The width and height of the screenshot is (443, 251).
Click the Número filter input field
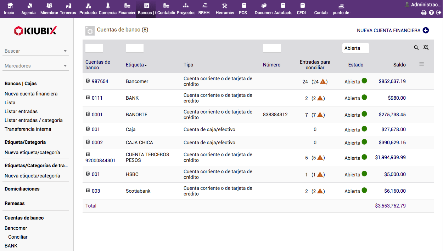(x=271, y=48)
